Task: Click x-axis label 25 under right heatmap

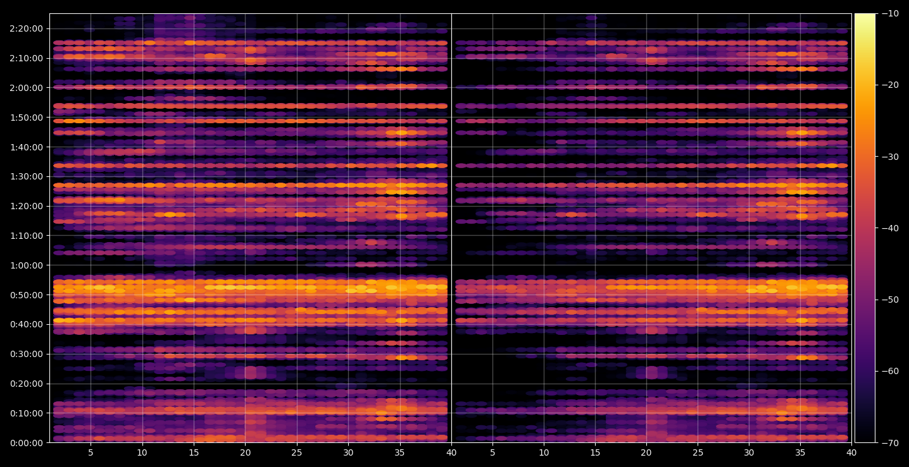Action: (x=698, y=453)
